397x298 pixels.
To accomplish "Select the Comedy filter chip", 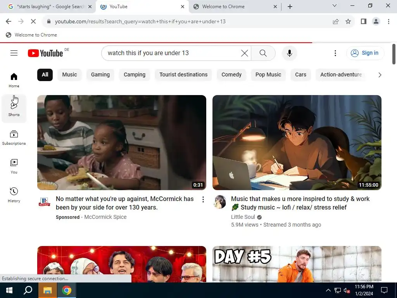I will 231,75.
